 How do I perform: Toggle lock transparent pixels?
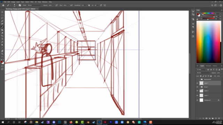201,76
